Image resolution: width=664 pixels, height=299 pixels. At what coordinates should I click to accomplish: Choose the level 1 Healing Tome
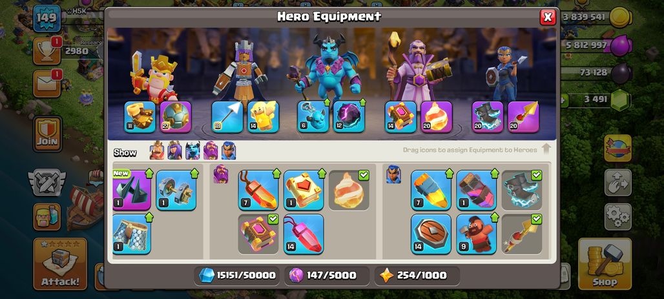(303, 190)
